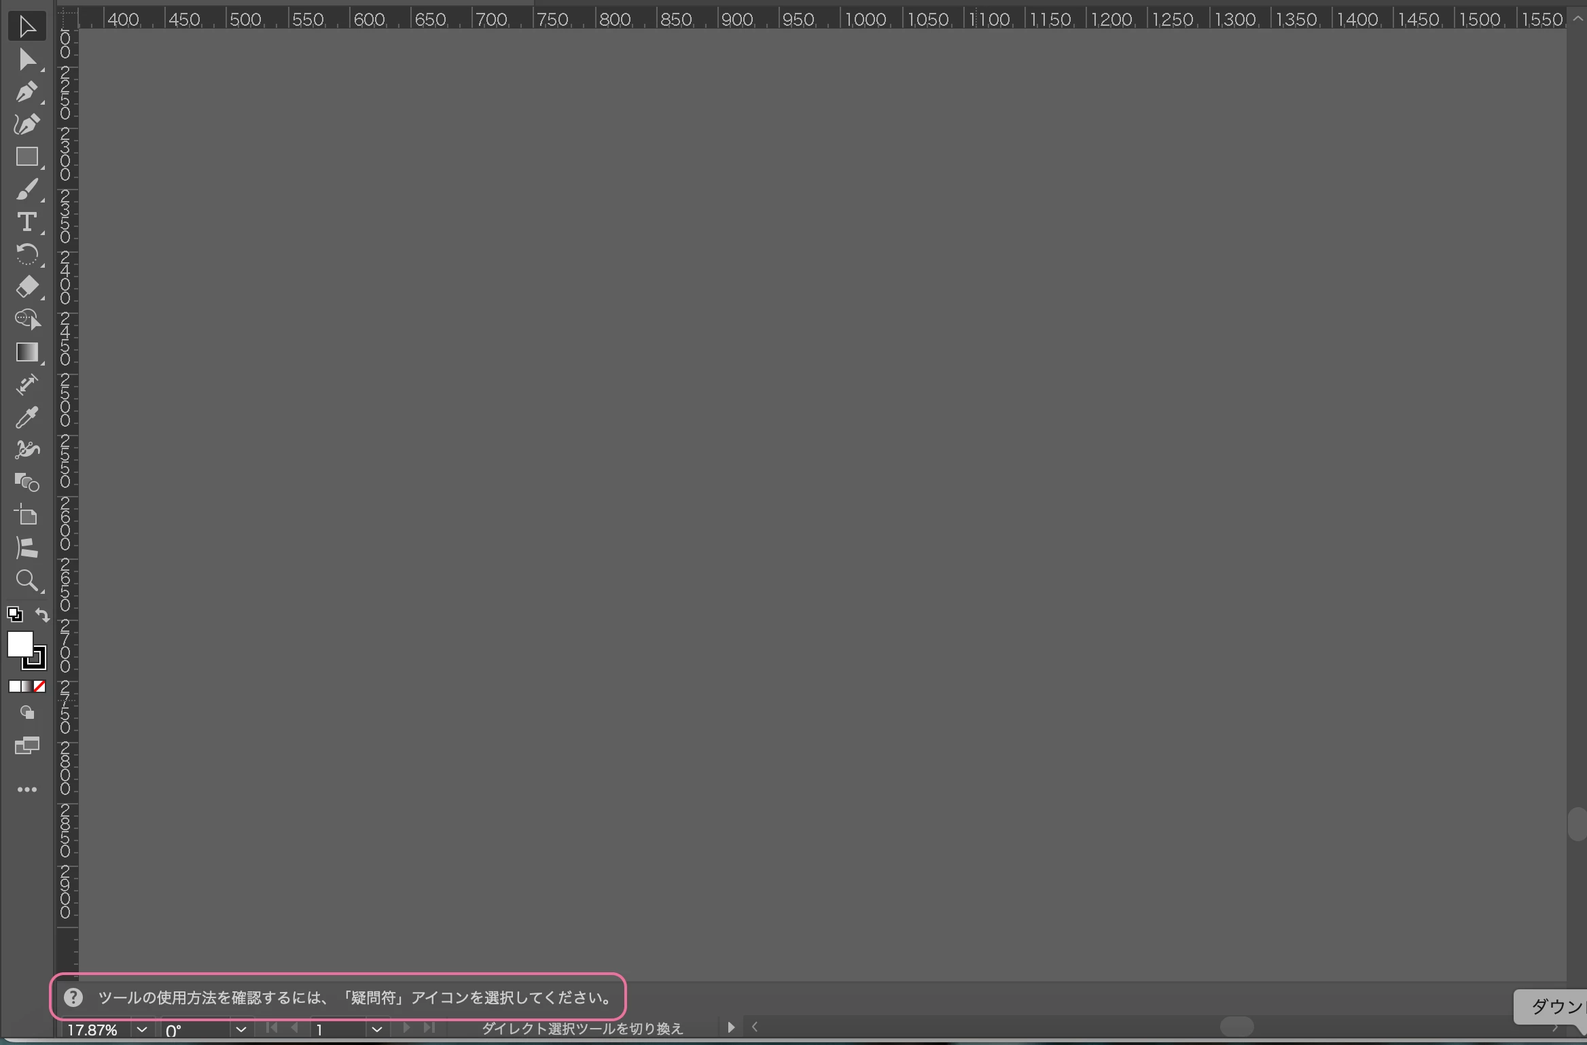Expand the artboard number dropdown
This screenshot has width=1587, height=1045.
[x=377, y=1029]
